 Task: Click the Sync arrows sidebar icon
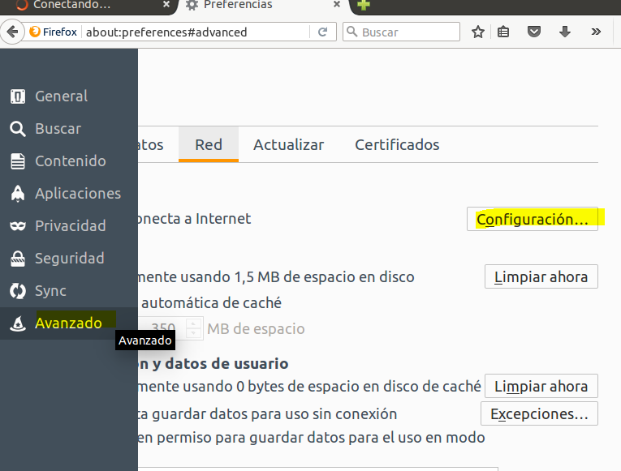[x=17, y=291]
